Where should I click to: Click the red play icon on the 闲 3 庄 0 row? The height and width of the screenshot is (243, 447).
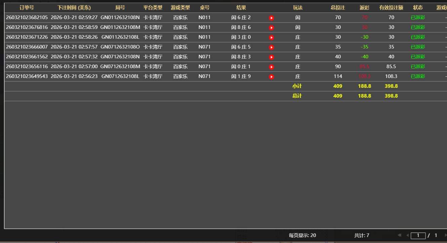(x=271, y=37)
